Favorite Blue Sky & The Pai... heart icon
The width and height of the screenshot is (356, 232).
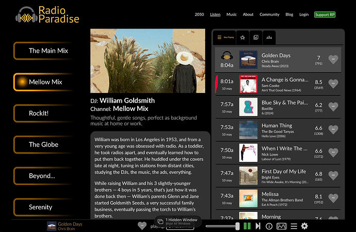click(333, 107)
